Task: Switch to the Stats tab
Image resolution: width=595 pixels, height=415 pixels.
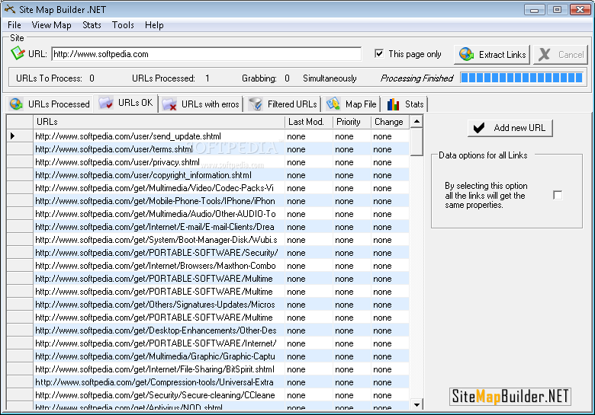Action: click(x=405, y=104)
